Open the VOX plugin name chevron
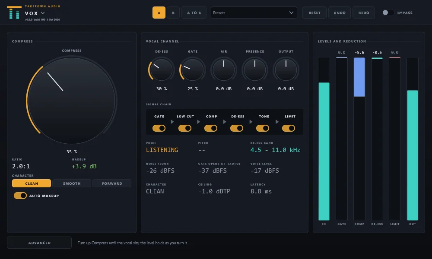The height and width of the screenshot is (259, 432). point(43,13)
